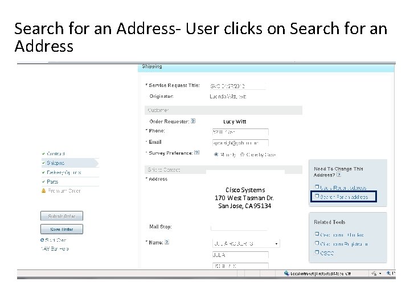Screen dimensions: 410x307
Task: Click the warning icon beside Premium Order
Action: click(x=44, y=190)
